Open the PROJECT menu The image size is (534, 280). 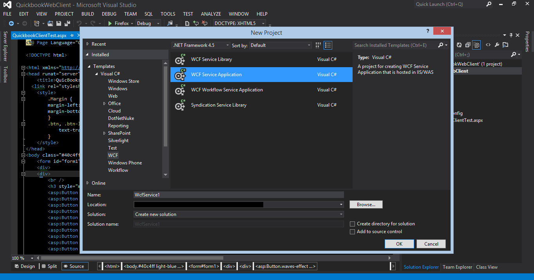click(x=64, y=14)
